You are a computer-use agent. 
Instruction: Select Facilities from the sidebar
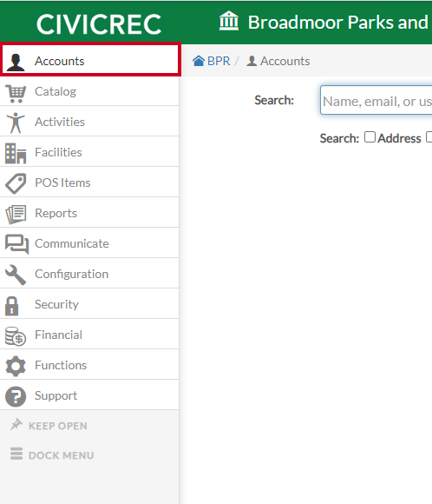[89, 152]
